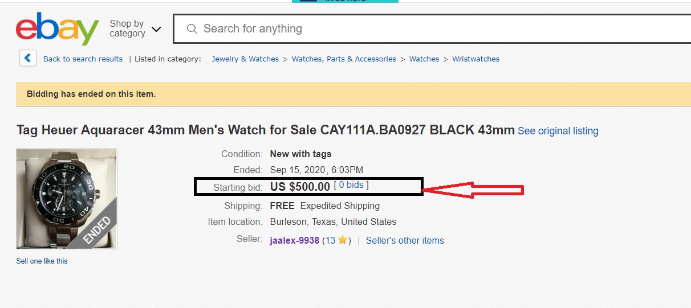View the 0 bids history link
The image size is (691, 308).
coord(351,185)
